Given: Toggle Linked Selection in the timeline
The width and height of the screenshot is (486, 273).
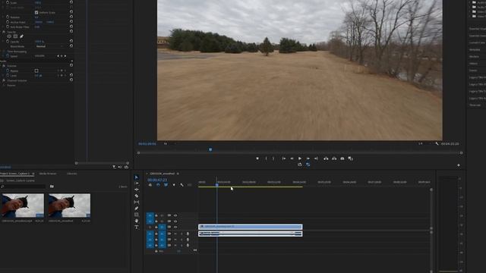Looking at the screenshot, I should 166,185.
